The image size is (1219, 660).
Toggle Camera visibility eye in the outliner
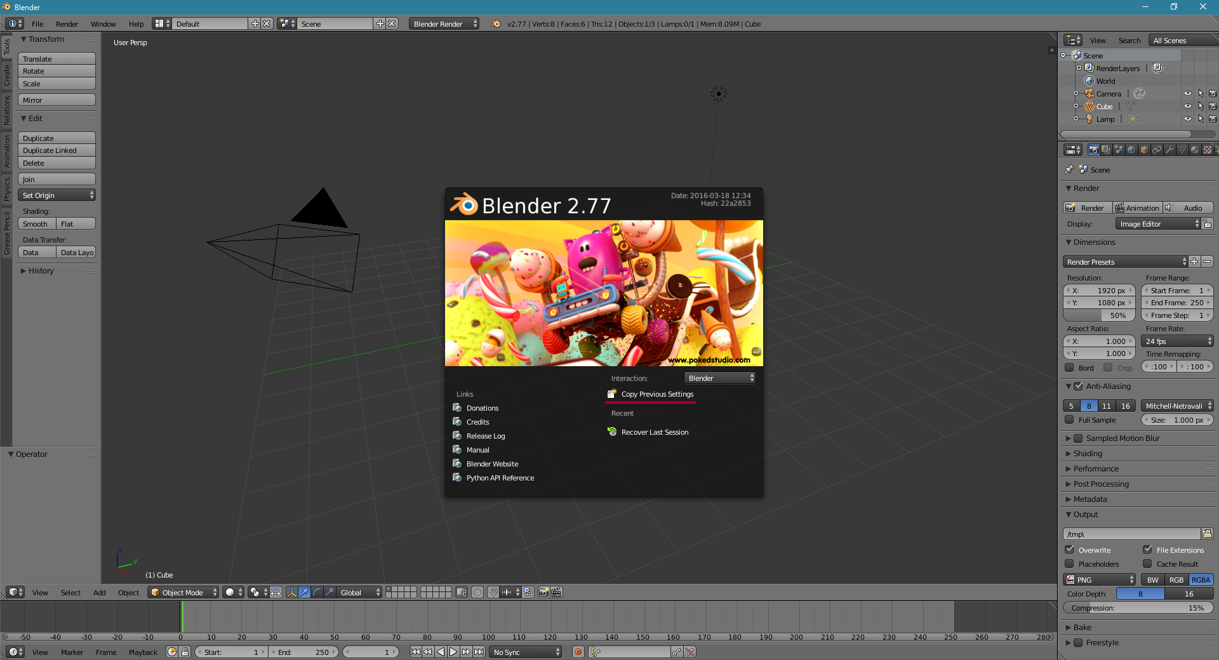coord(1188,93)
